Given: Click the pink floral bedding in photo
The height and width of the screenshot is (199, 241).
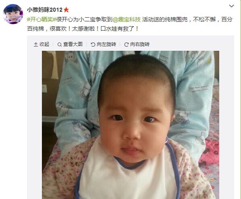Looking at the screenshot, I should (x=210, y=153).
